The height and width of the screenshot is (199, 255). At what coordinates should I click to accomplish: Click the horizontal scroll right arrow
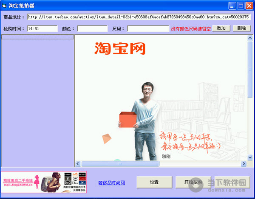click(x=244, y=164)
